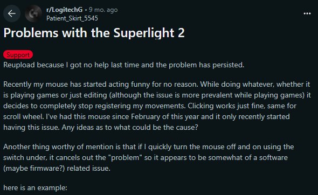This screenshot has width=318, height=195.
Task: Click the paragraph starting 'Another thing worthy'
Action: (x=148, y=157)
